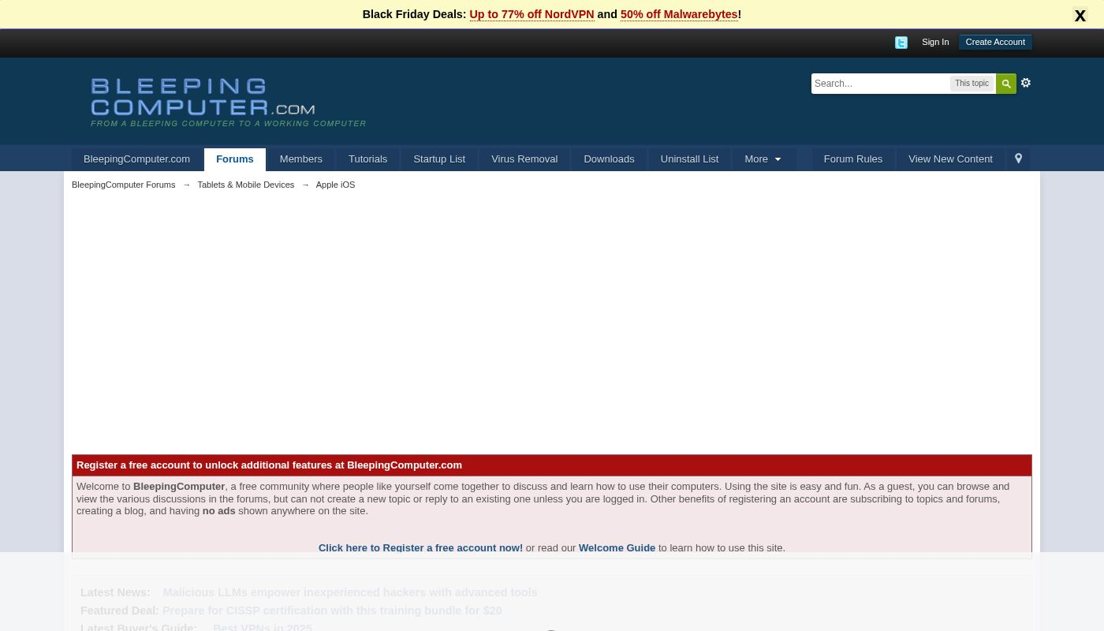
Task: Open advanced search gear icon
Action: point(1026,83)
